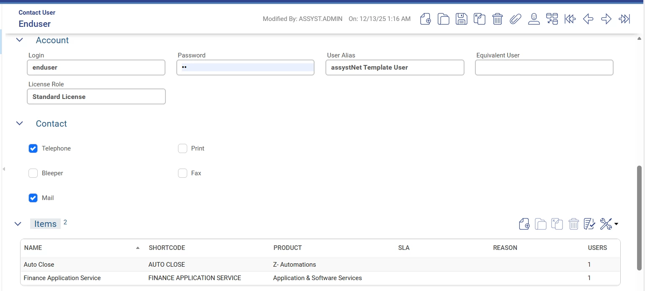The width and height of the screenshot is (645, 291).
Task: Uncheck the Mail checkbox
Action: (33, 198)
